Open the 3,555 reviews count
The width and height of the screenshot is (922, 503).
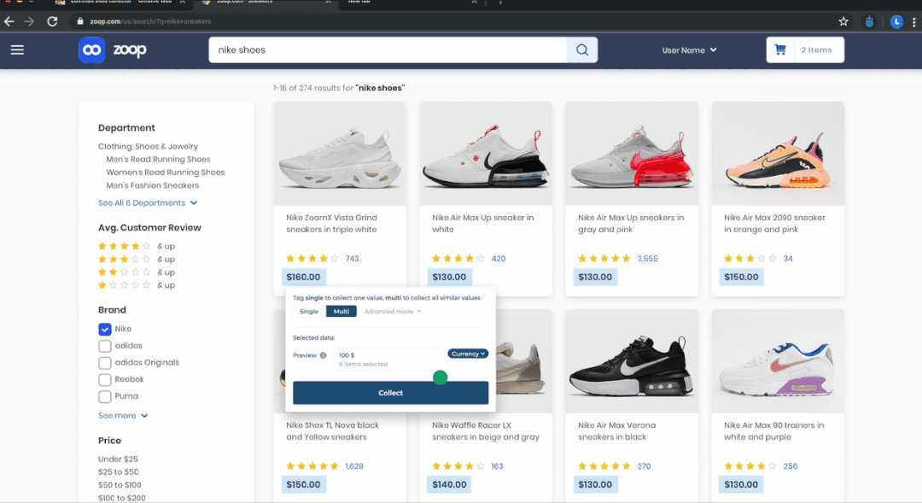pos(647,258)
